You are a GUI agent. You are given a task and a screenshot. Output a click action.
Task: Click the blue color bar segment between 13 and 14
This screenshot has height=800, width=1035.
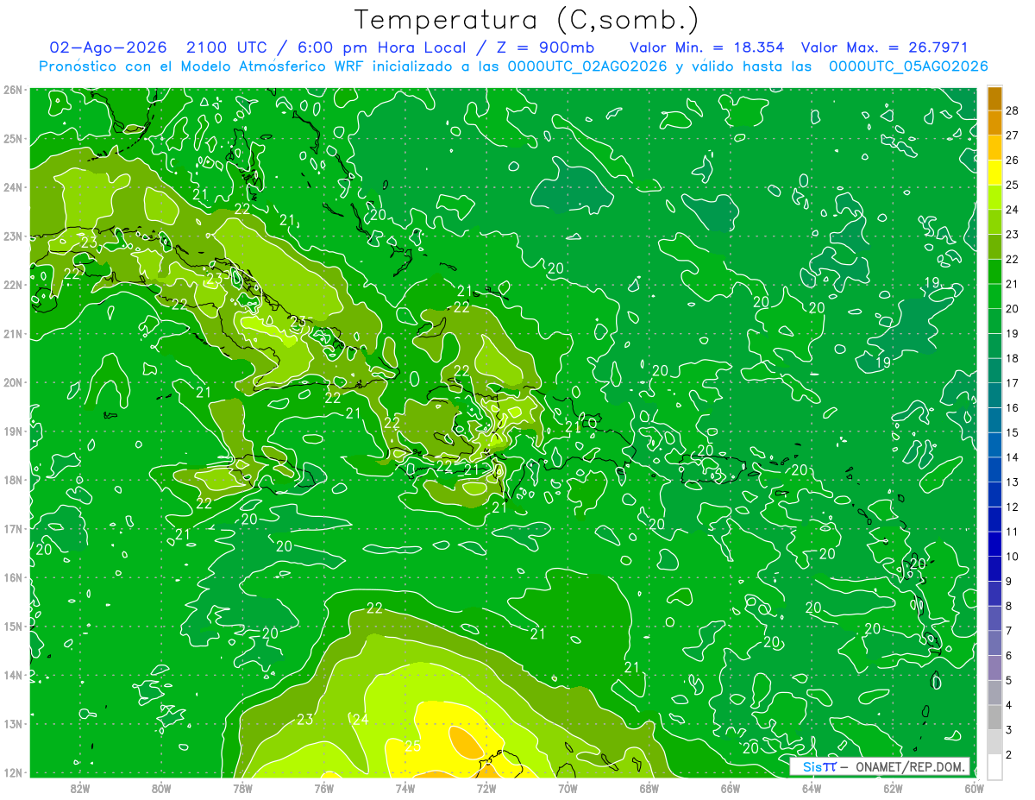[x=994, y=469]
